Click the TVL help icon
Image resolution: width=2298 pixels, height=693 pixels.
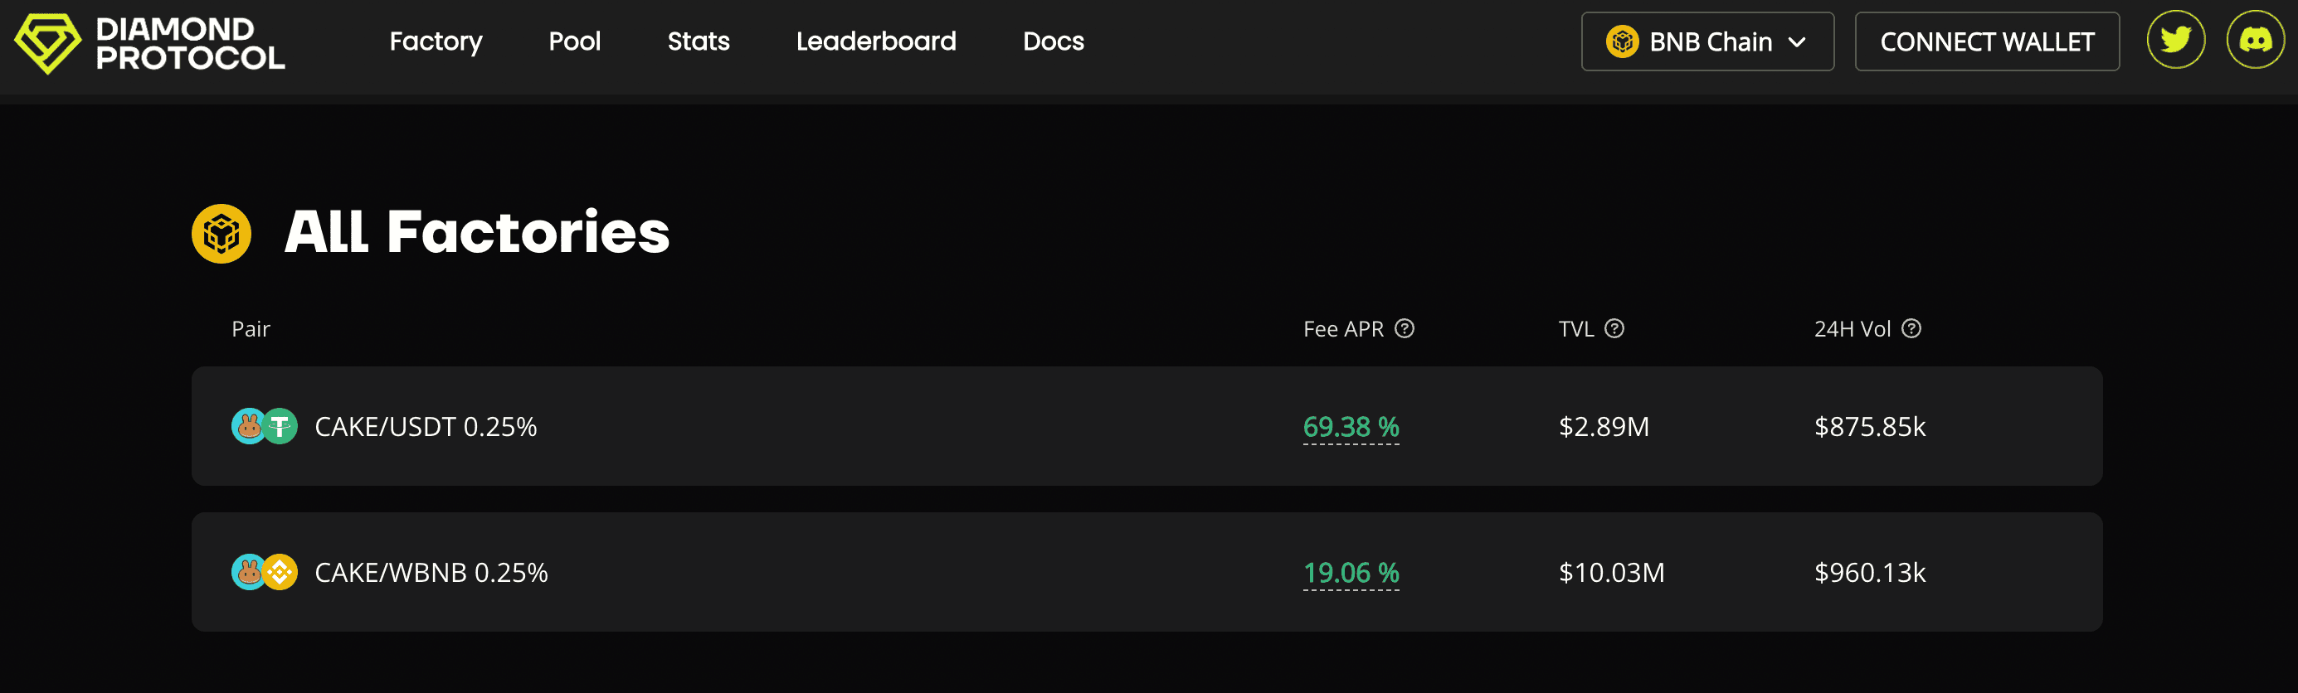(1614, 329)
